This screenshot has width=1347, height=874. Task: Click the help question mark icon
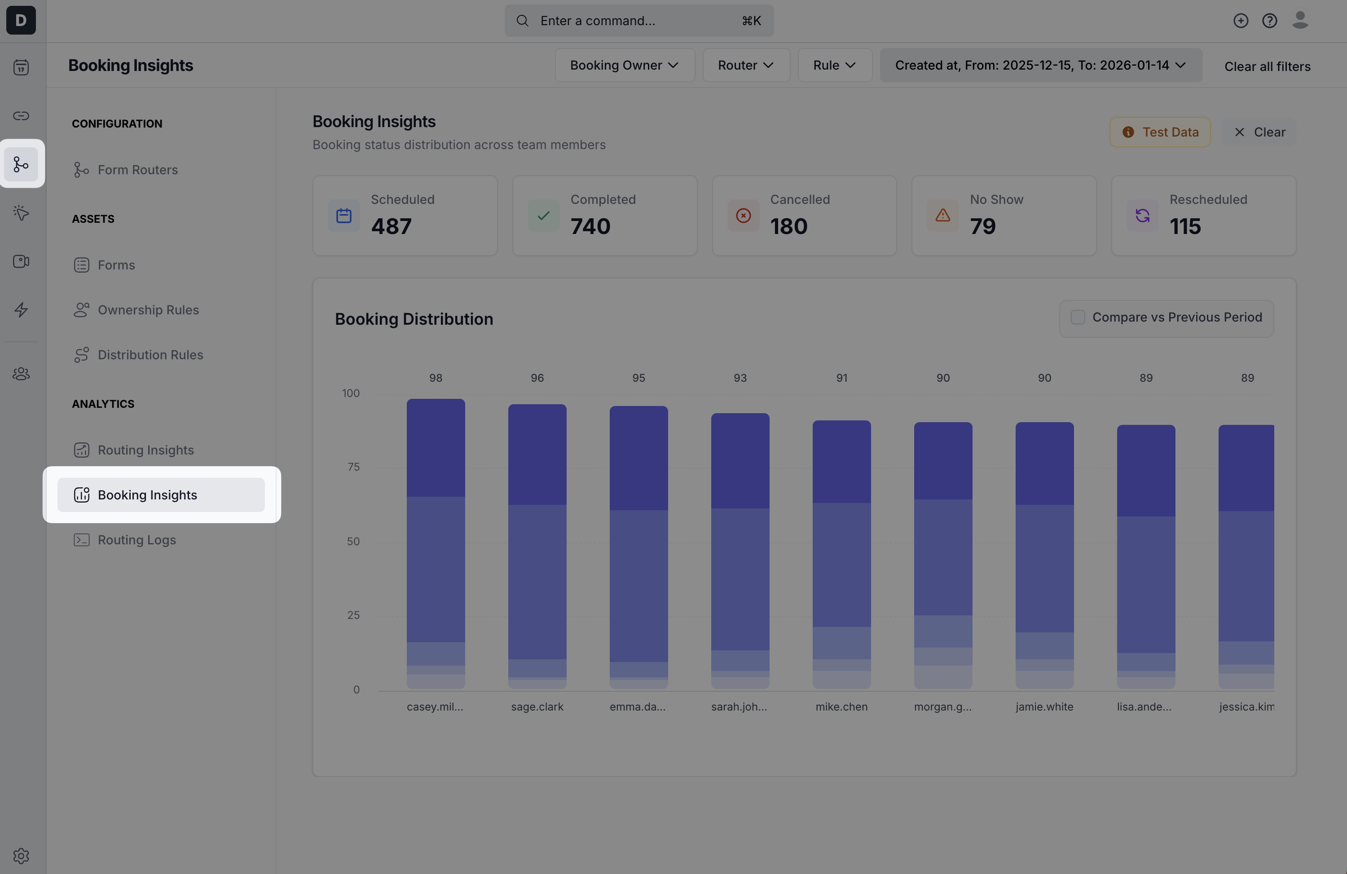click(1269, 21)
